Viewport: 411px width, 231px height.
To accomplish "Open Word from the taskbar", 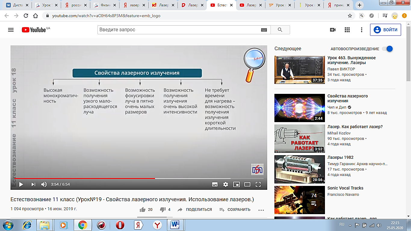I will (175, 225).
